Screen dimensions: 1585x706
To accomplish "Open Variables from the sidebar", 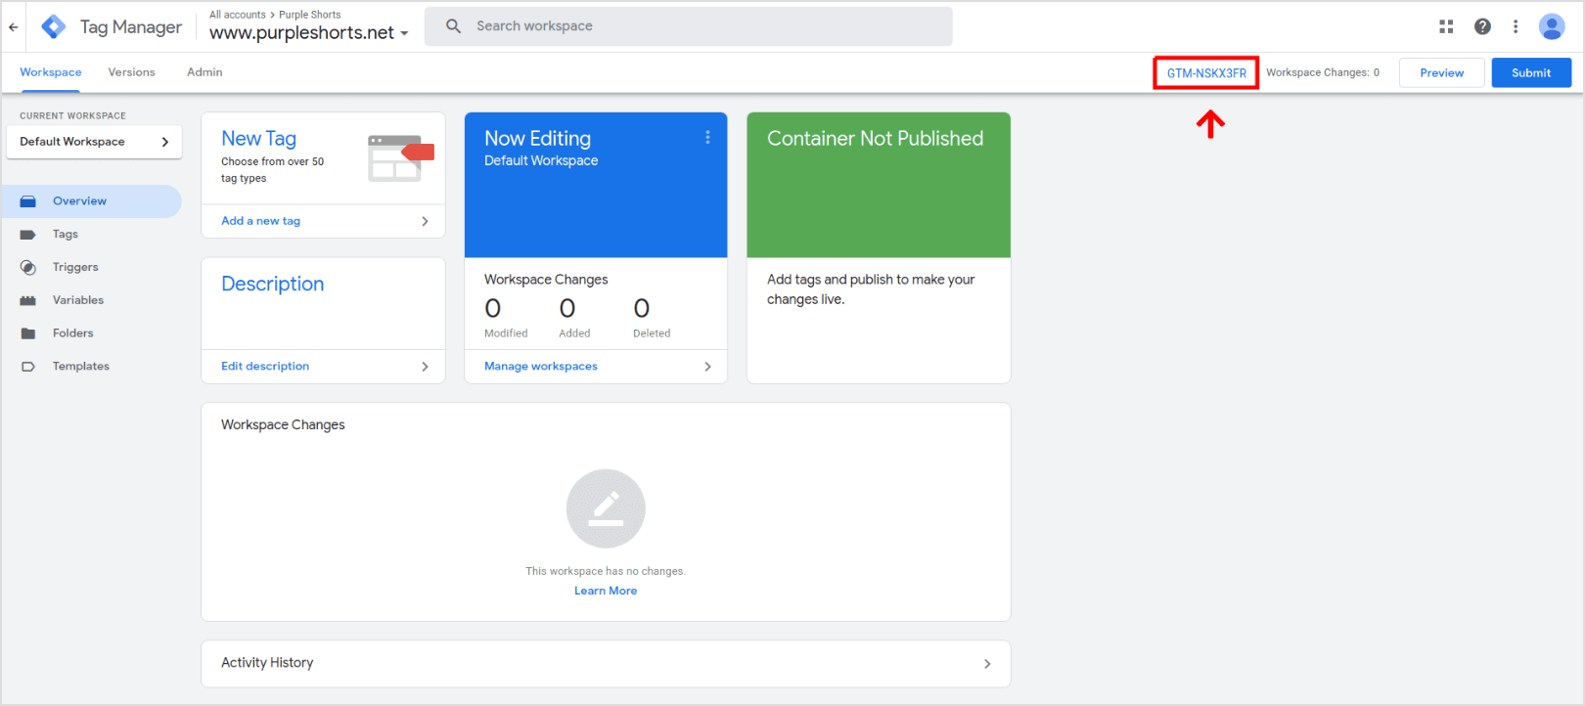I will 77,300.
